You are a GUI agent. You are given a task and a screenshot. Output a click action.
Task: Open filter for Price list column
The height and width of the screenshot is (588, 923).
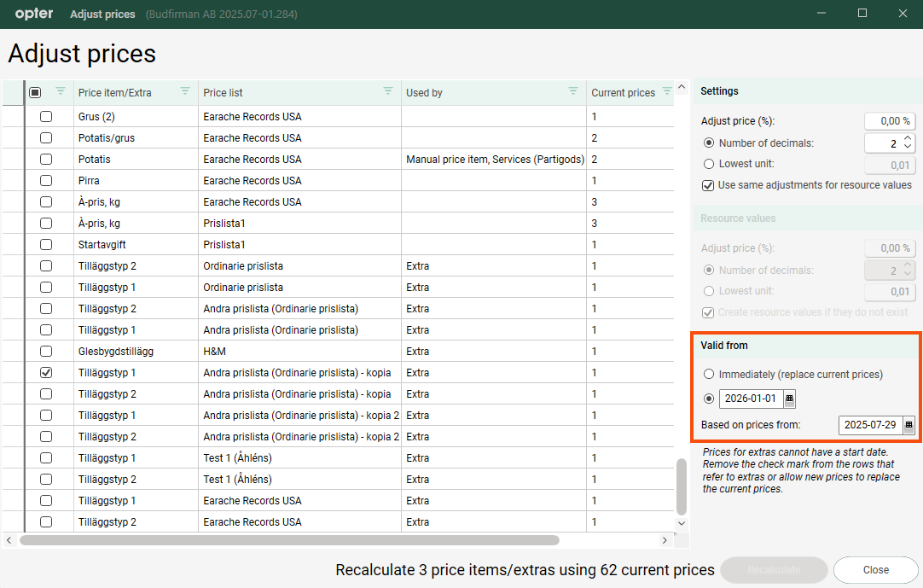click(x=388, y=91)
